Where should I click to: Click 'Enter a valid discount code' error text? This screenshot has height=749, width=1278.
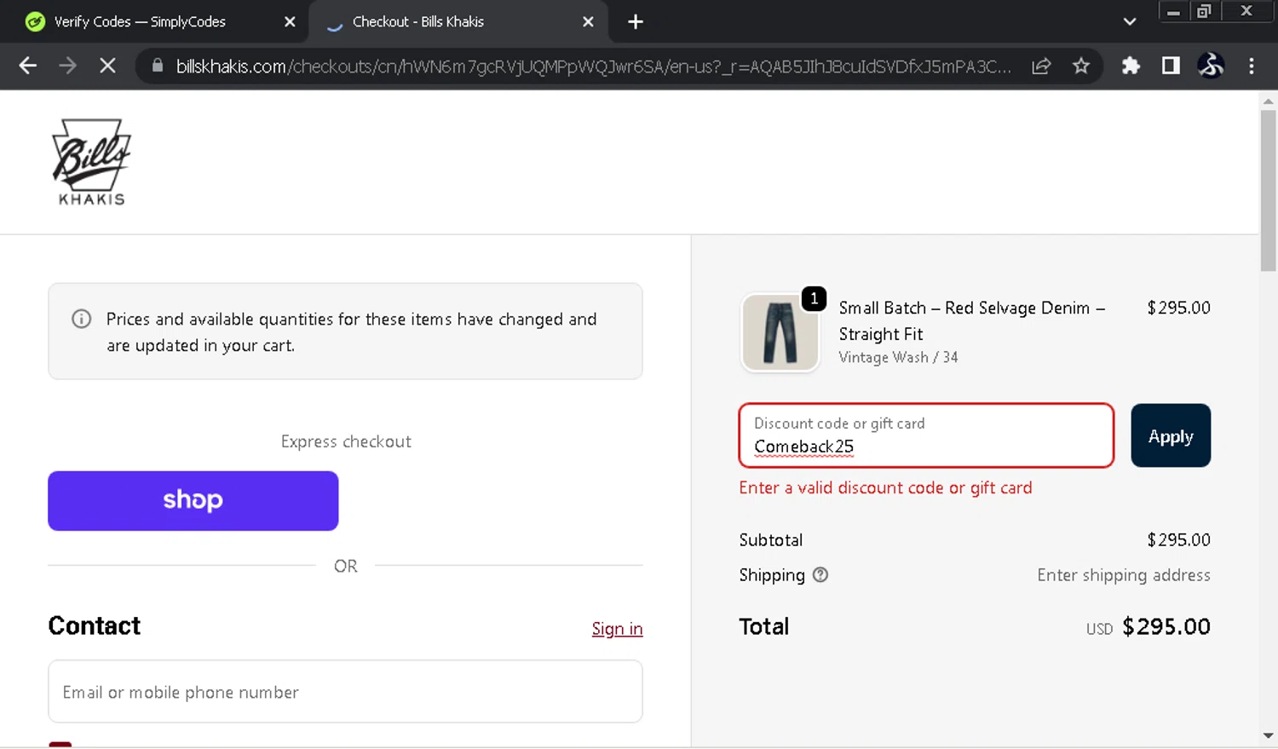[885, 488]
